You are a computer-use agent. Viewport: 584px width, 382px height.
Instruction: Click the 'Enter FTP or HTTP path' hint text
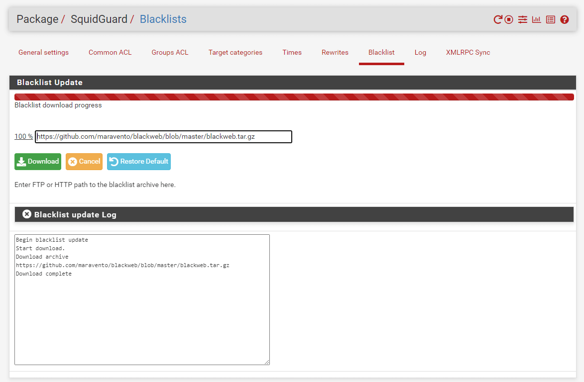[95, 185]
